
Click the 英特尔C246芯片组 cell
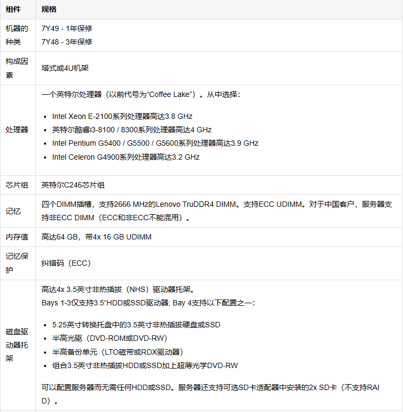[x=73, y=185]
